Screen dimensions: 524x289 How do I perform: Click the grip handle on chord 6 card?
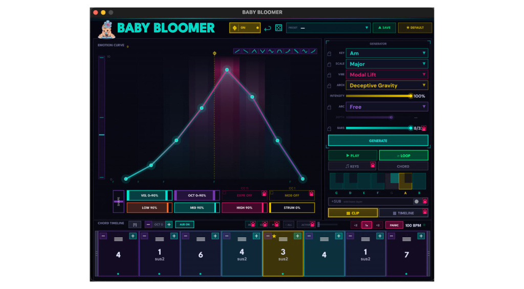click(201, 239)
